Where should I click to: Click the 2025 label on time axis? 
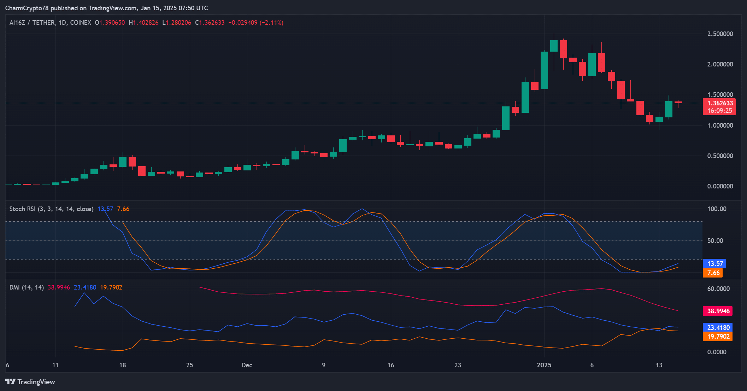coord(544,365)
